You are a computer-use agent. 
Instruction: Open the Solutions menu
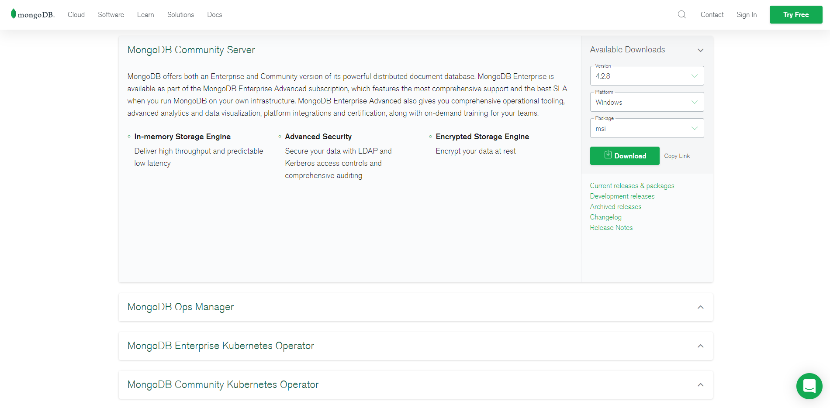[180, 14]
